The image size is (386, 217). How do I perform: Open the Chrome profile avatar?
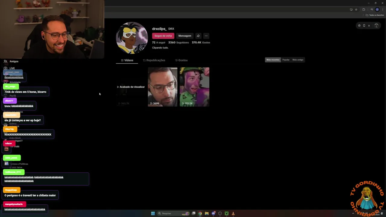(x=377, y=9)
